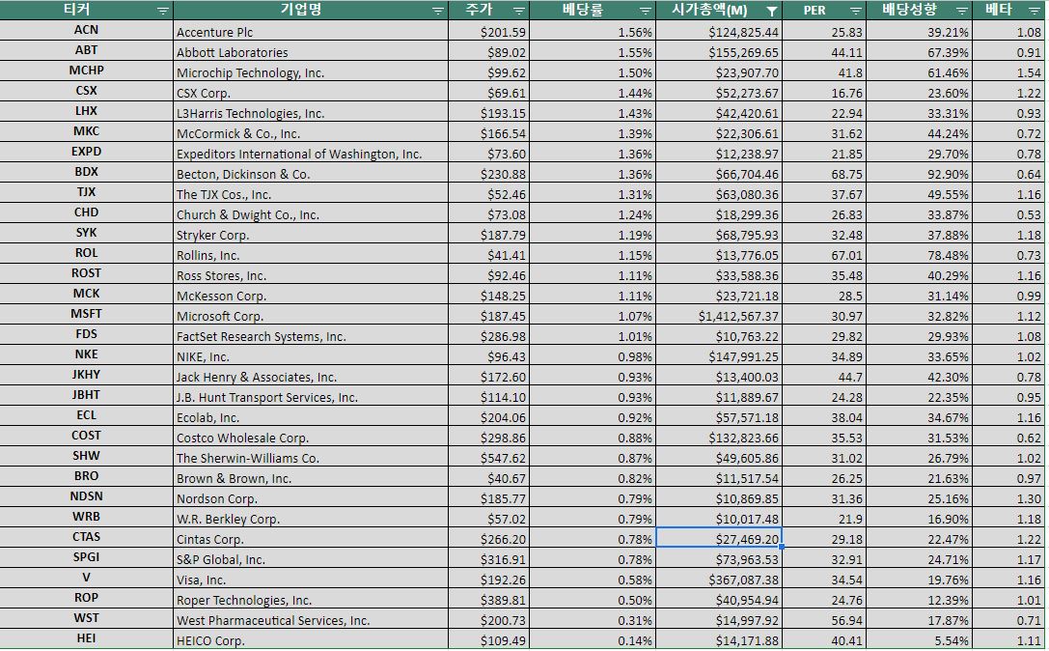Select the Microsoft Corp. cell
Image resolution: width=1049 pixels, height=651 pixels.
click(x=311, y=315)
